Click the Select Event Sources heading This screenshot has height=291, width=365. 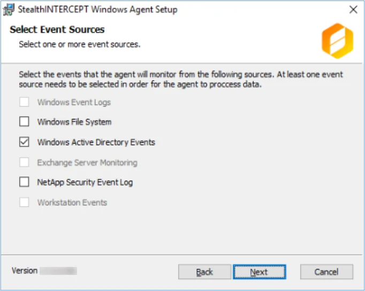57,29
